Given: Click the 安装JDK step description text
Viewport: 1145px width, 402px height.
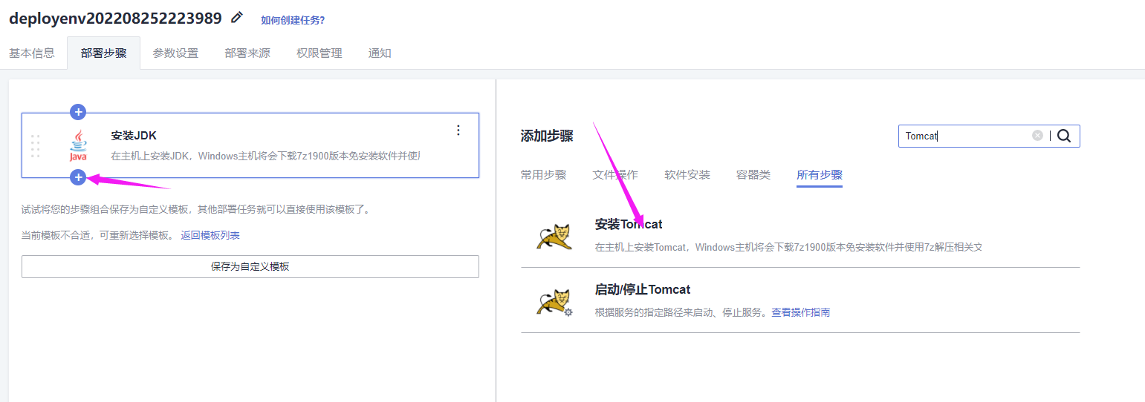Looking at the screenshot, I should pyautogui.click(x=265, y=156).
